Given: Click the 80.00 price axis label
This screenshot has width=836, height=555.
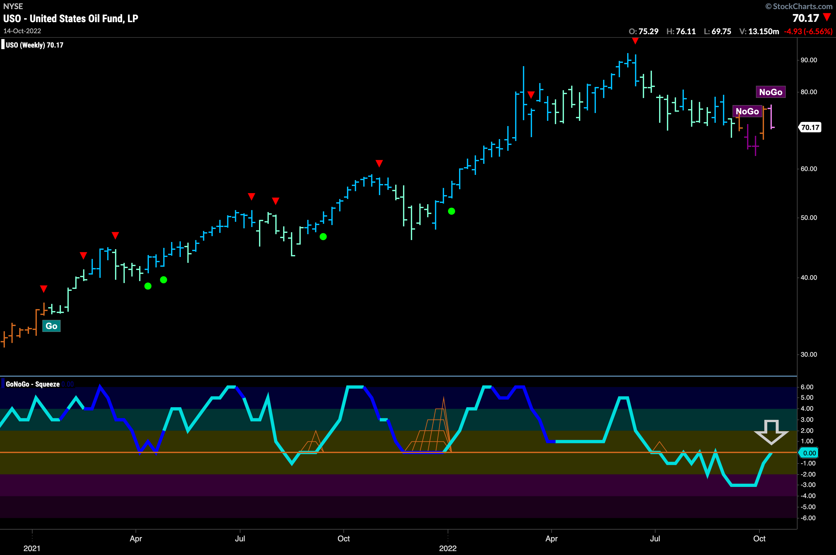Looking at the screenshot, I should pos(809,92).
